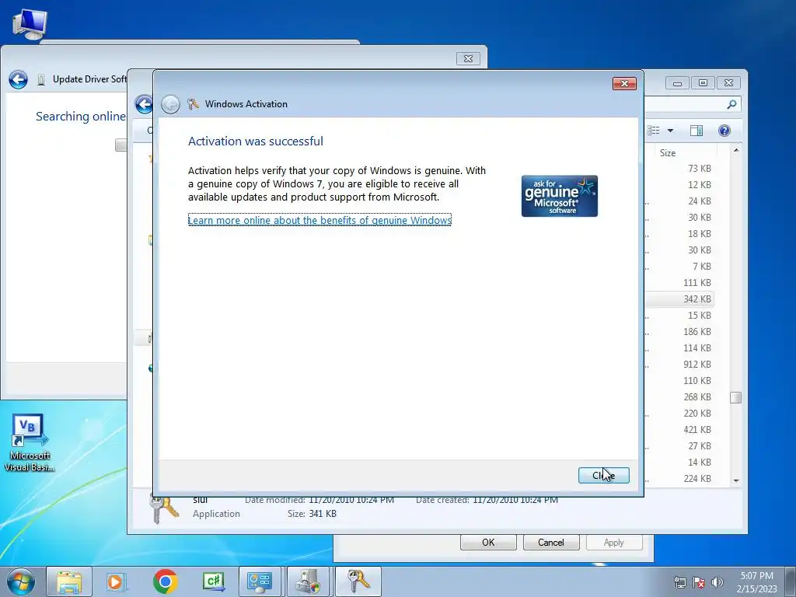The width and height of the screenshot is (796, 597).
Task: Click the network tray icon
Action: click(679, 582)
